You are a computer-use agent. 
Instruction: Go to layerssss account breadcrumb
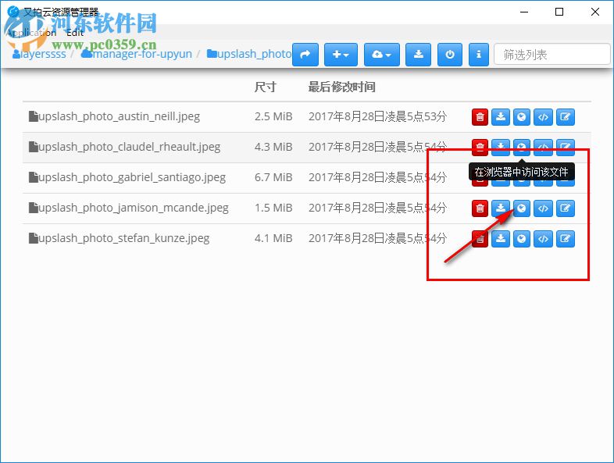pyautogui.click(x=39, y=54)
